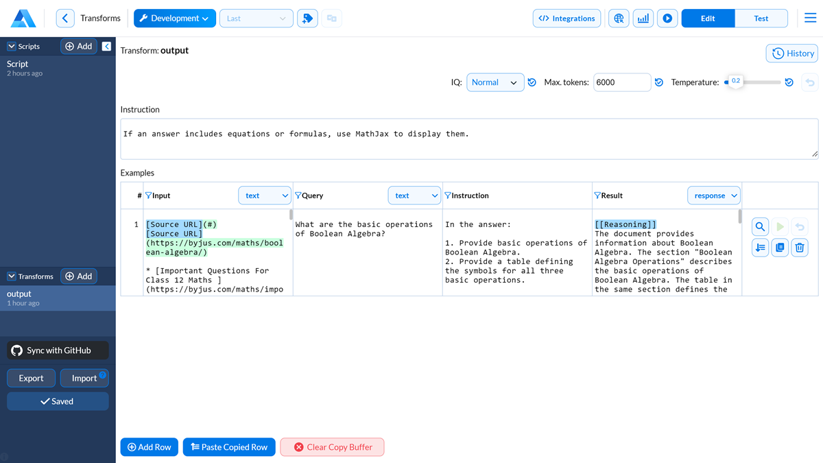Screen dimensions: 823x463
Task: Open the hamburger menu
Action: tap(810, 19)
